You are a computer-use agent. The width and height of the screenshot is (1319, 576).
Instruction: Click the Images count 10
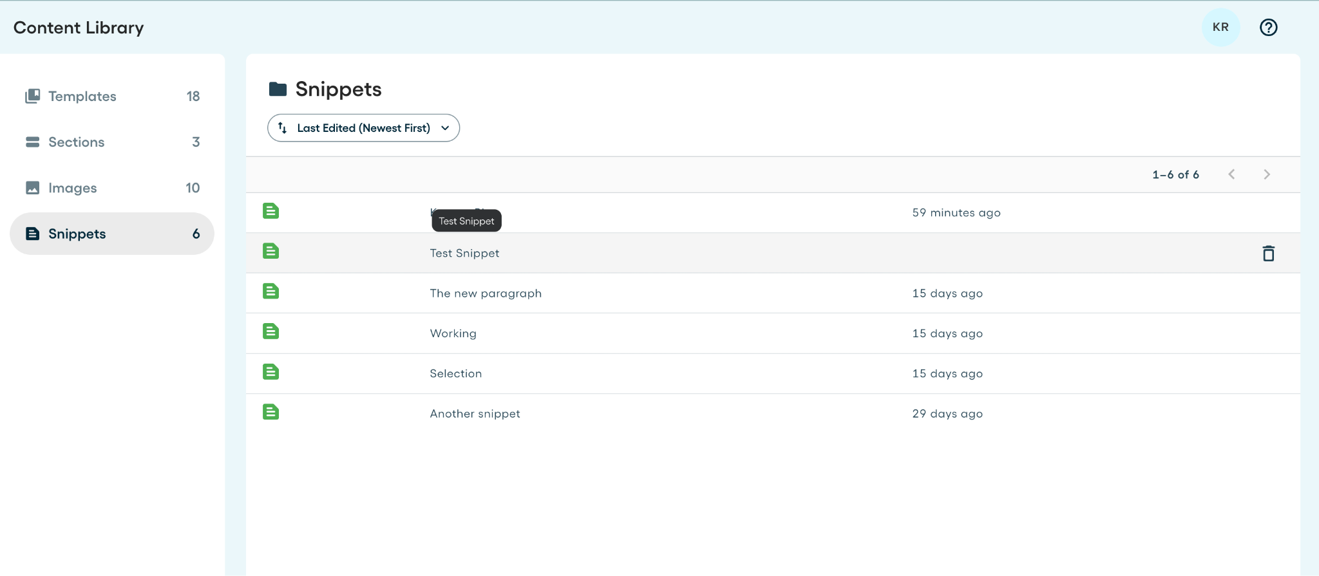point(193,188)
